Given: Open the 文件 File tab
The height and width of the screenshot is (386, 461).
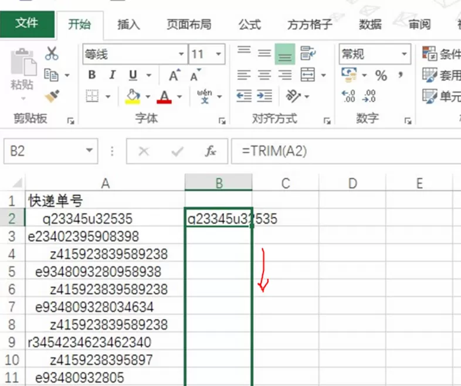Looking at the screenshot, I should [27, 23].
